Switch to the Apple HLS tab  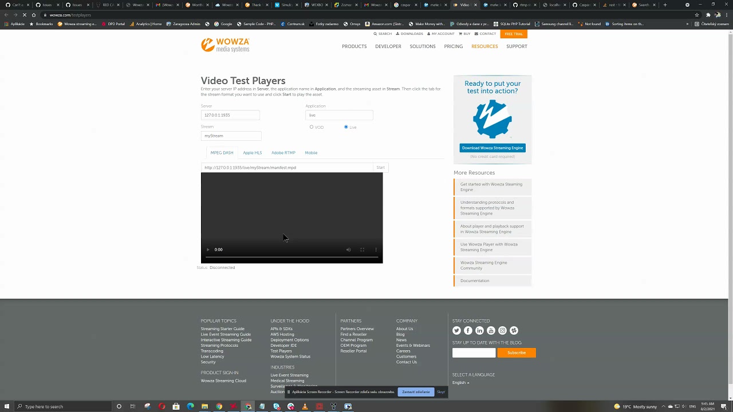tap(252, 153)
